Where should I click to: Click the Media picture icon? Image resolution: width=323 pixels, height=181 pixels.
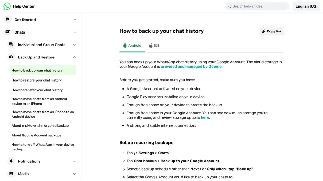tap(11, 173)
